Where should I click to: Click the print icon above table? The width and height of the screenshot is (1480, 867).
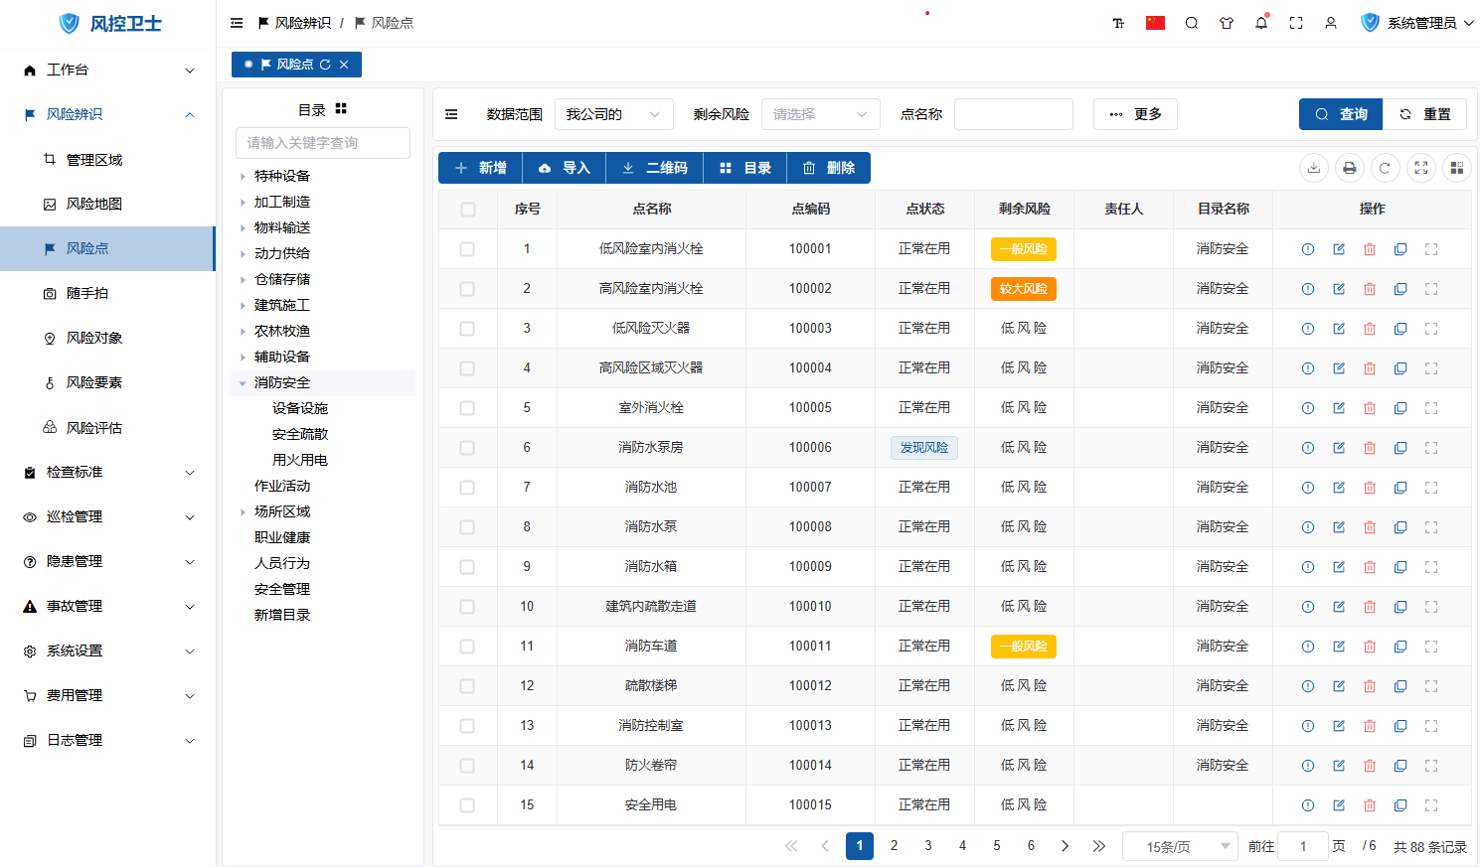(x=1350, y=168)
